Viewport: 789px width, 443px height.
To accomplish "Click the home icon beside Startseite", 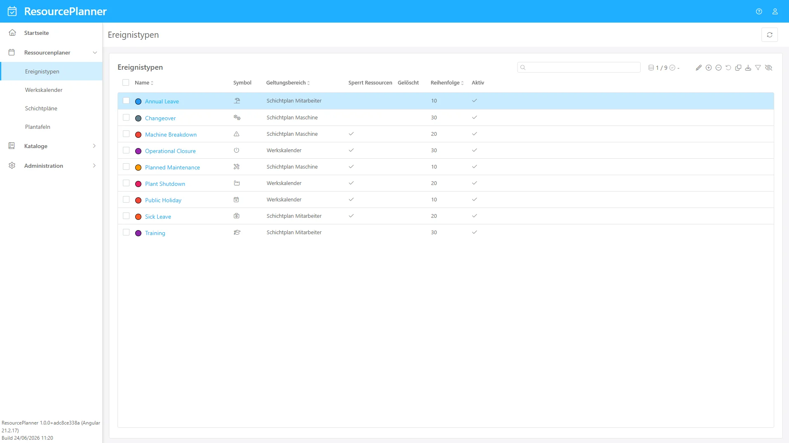I will click(12, 33).
